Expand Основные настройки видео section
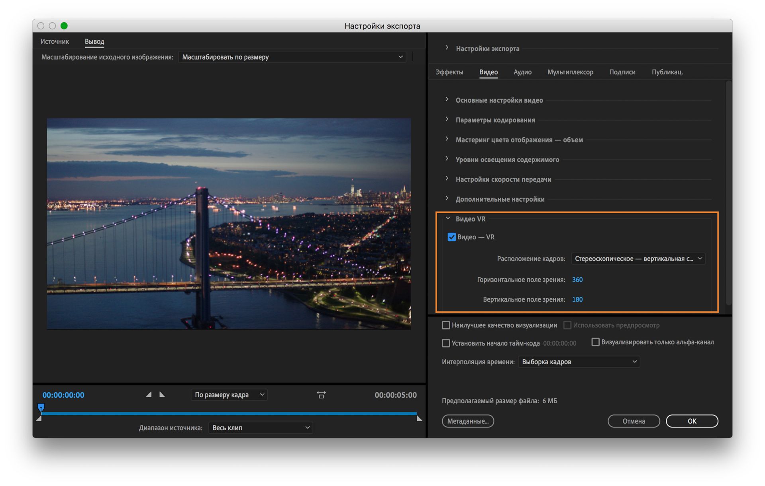The height and width of the screenshot is (486, 765). point(499,100)
